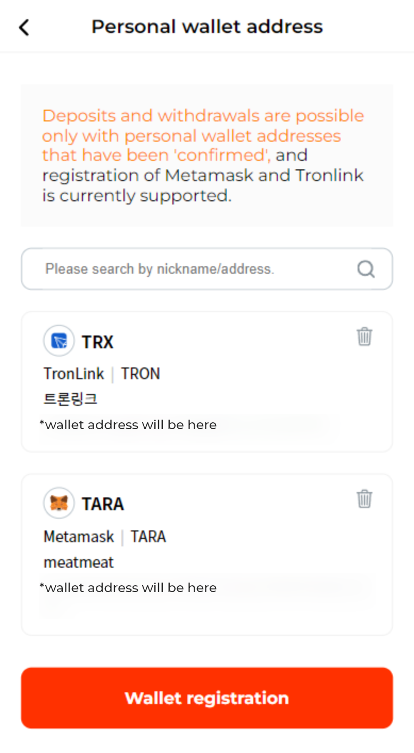Click the TRX wallet address text

pos(128,425)
